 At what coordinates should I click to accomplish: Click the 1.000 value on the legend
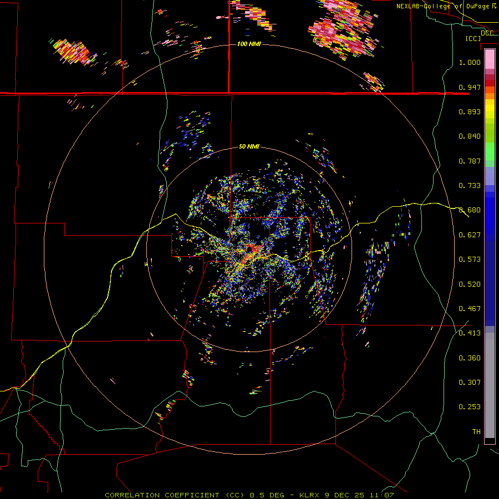click(x=470, y=62)
